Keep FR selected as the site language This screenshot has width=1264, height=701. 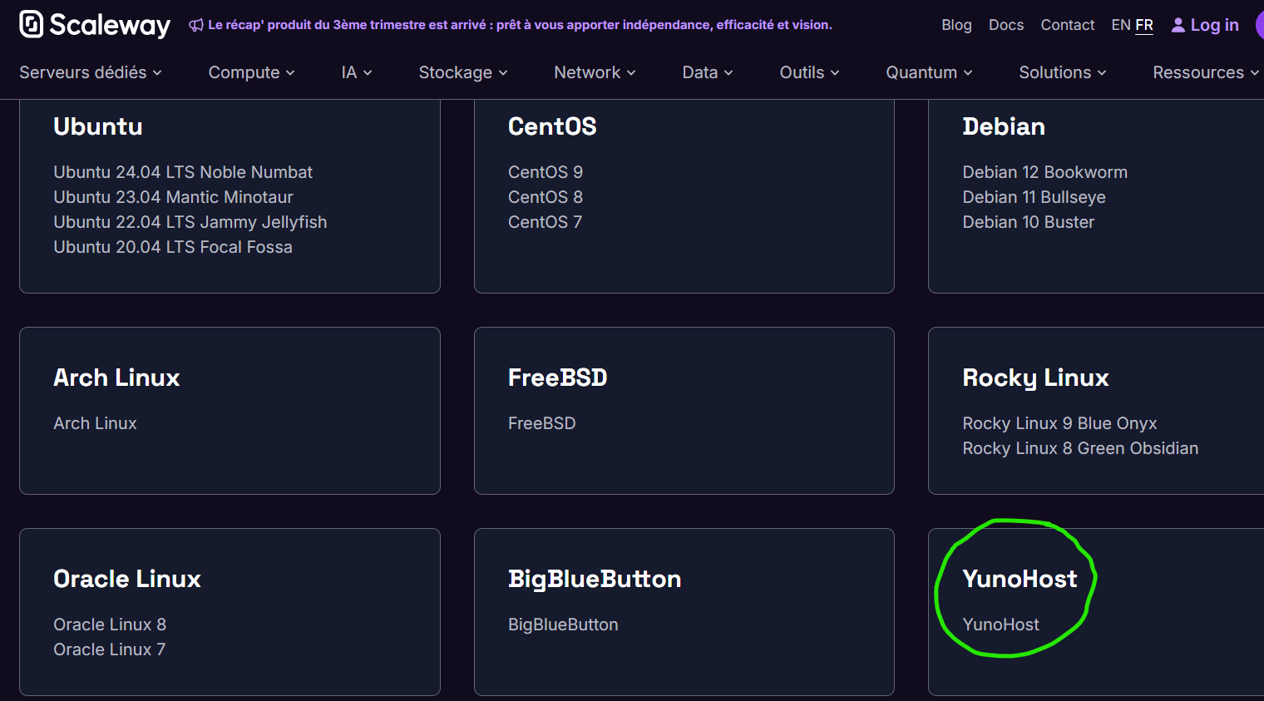tap(1144, 25)
